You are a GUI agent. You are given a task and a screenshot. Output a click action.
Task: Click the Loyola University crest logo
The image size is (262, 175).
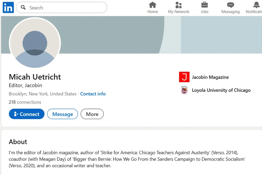(184, 90)
